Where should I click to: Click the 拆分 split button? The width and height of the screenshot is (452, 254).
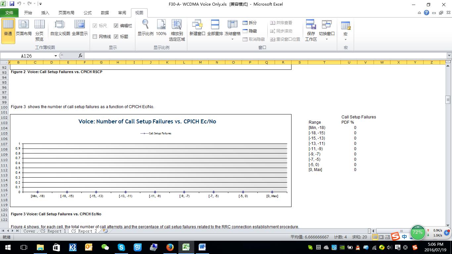[249, 23]
